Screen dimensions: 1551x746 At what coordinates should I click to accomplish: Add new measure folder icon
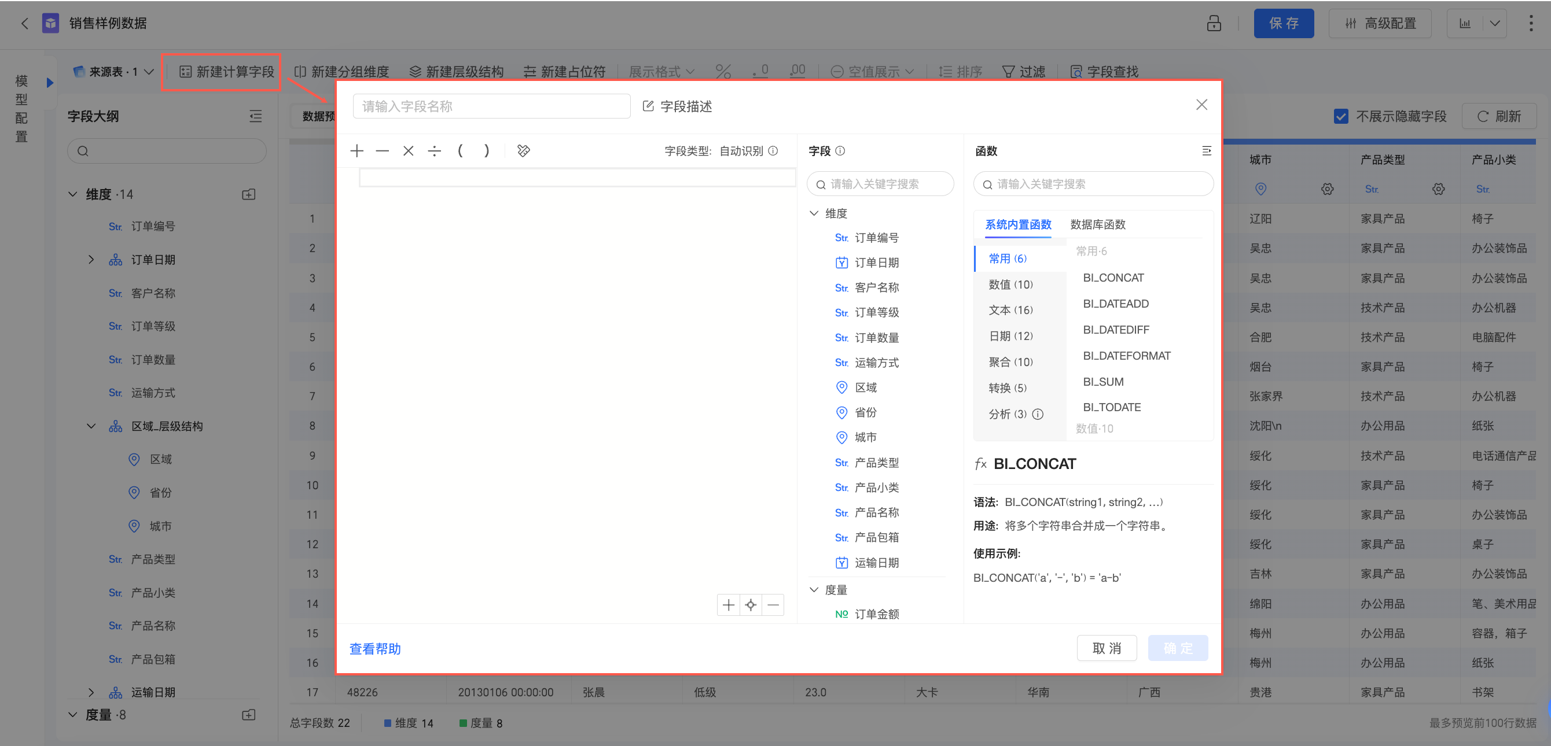249,715
